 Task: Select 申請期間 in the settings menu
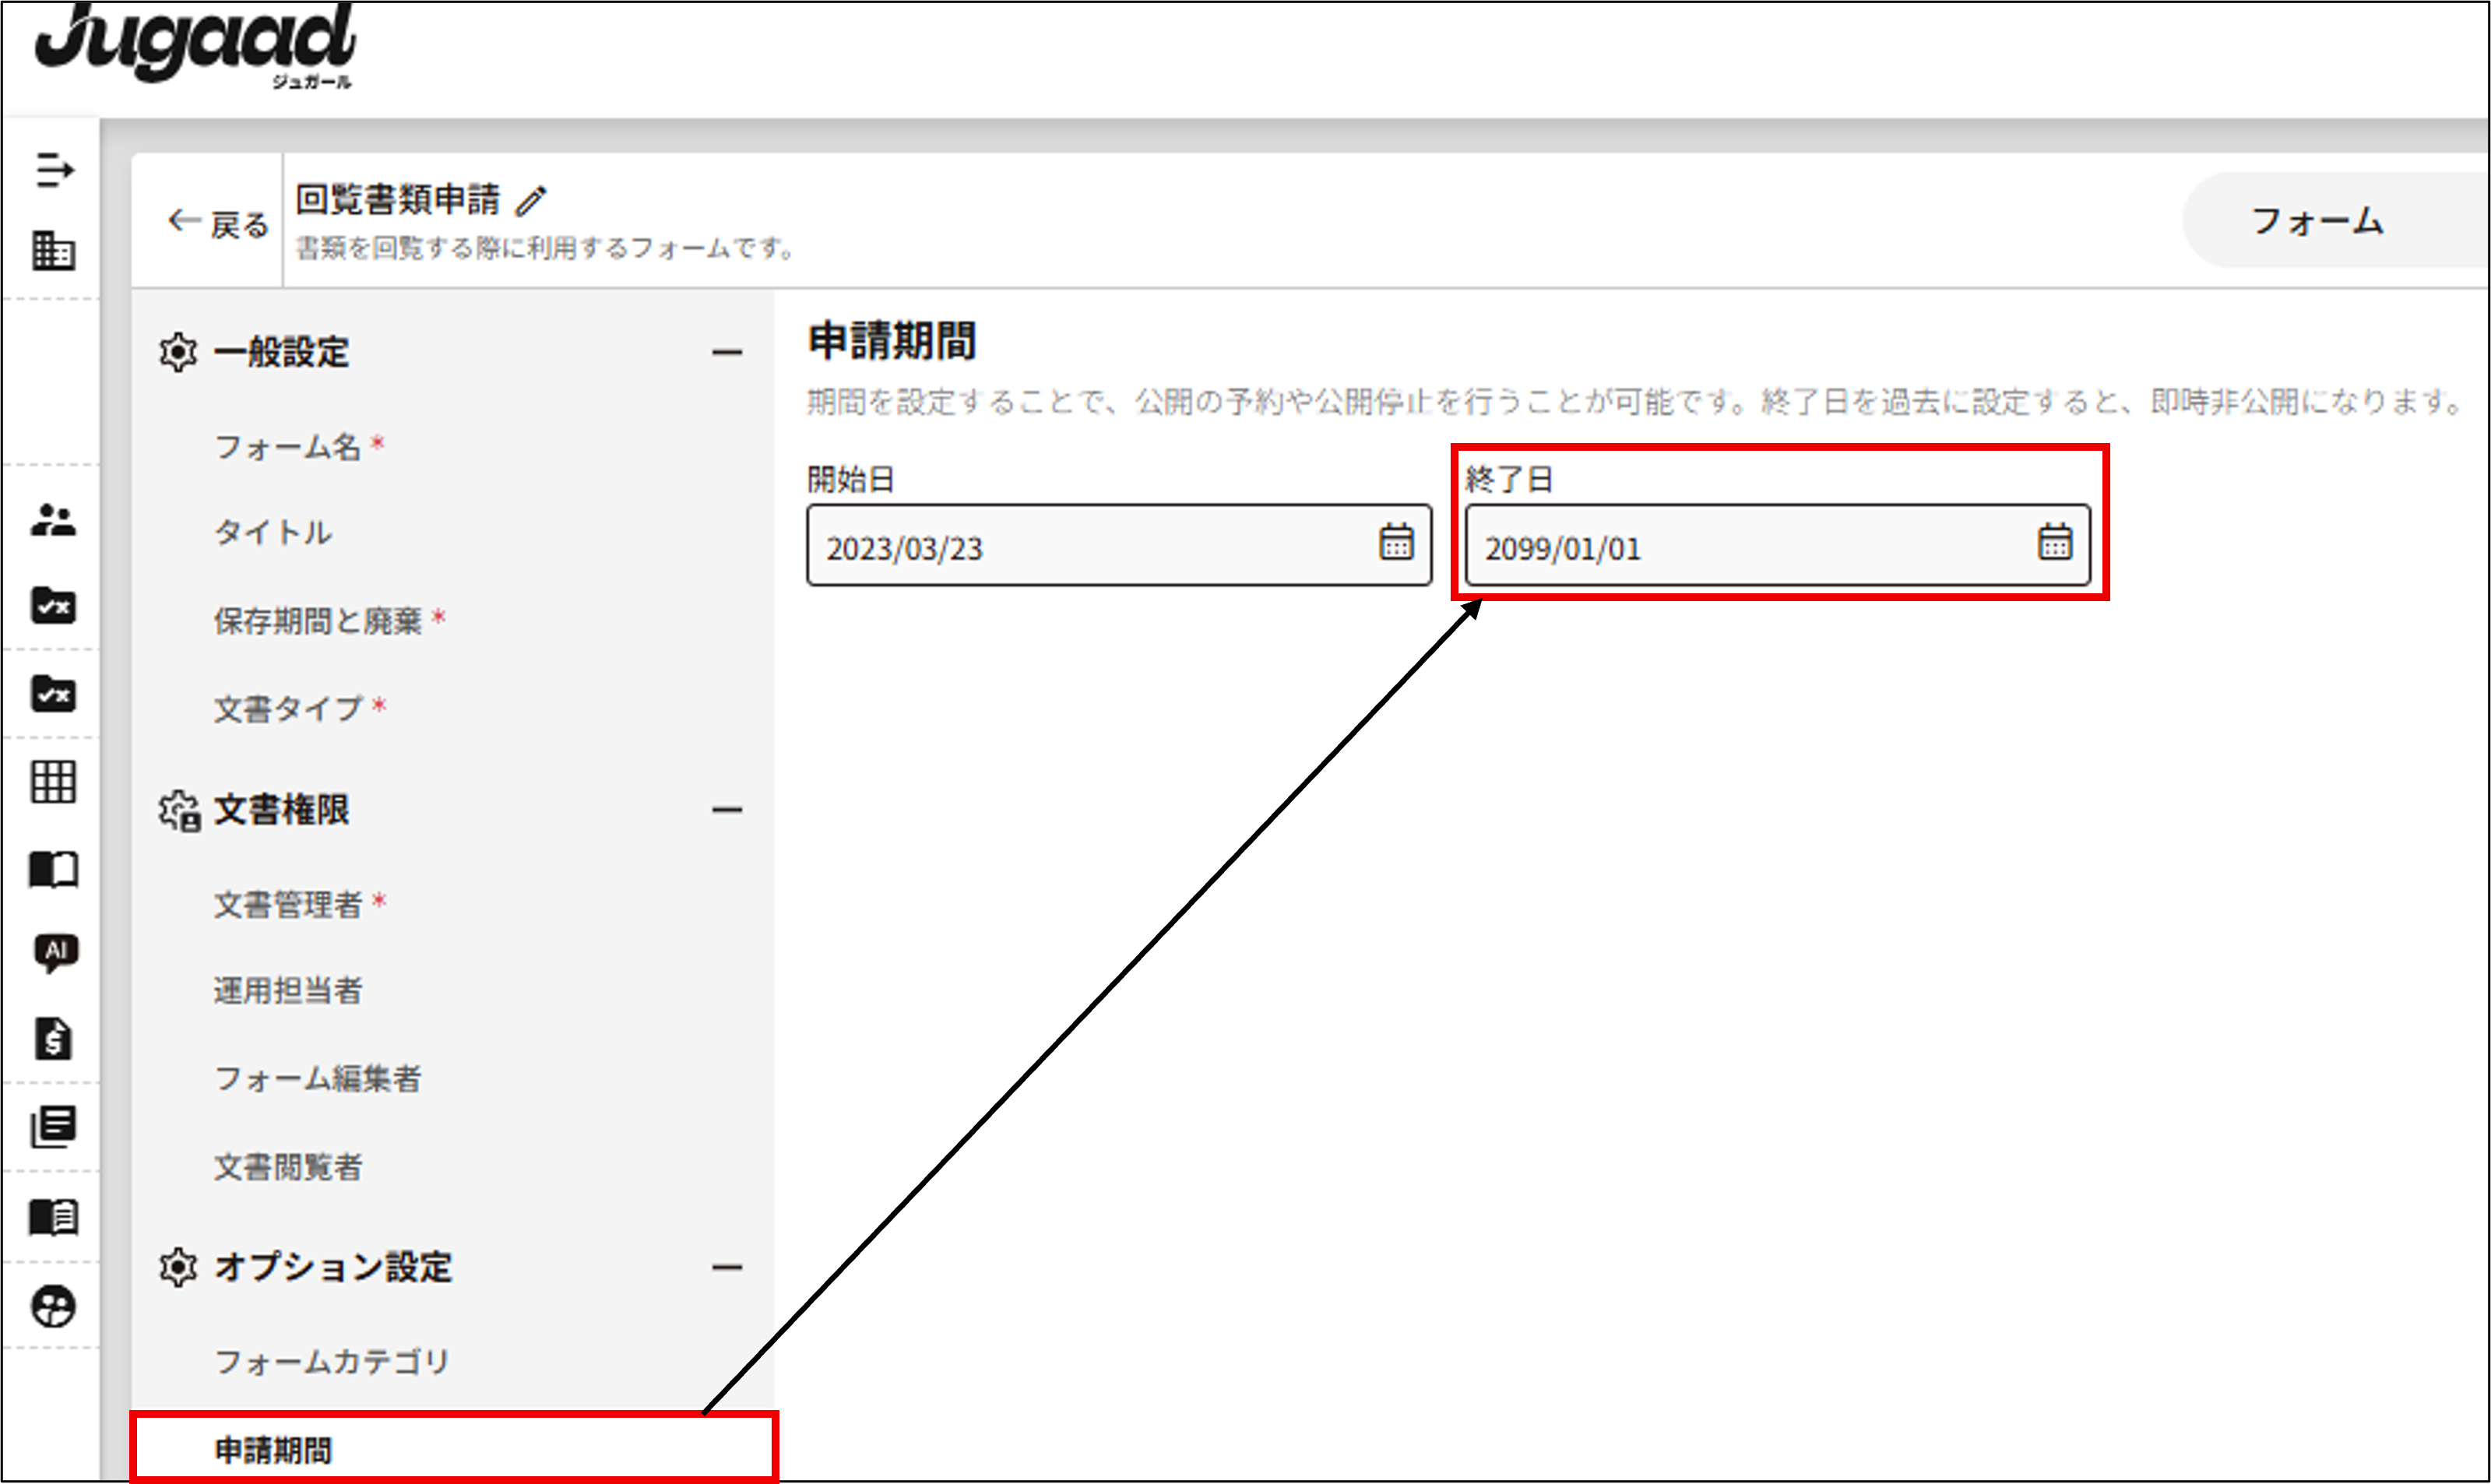273,1450
